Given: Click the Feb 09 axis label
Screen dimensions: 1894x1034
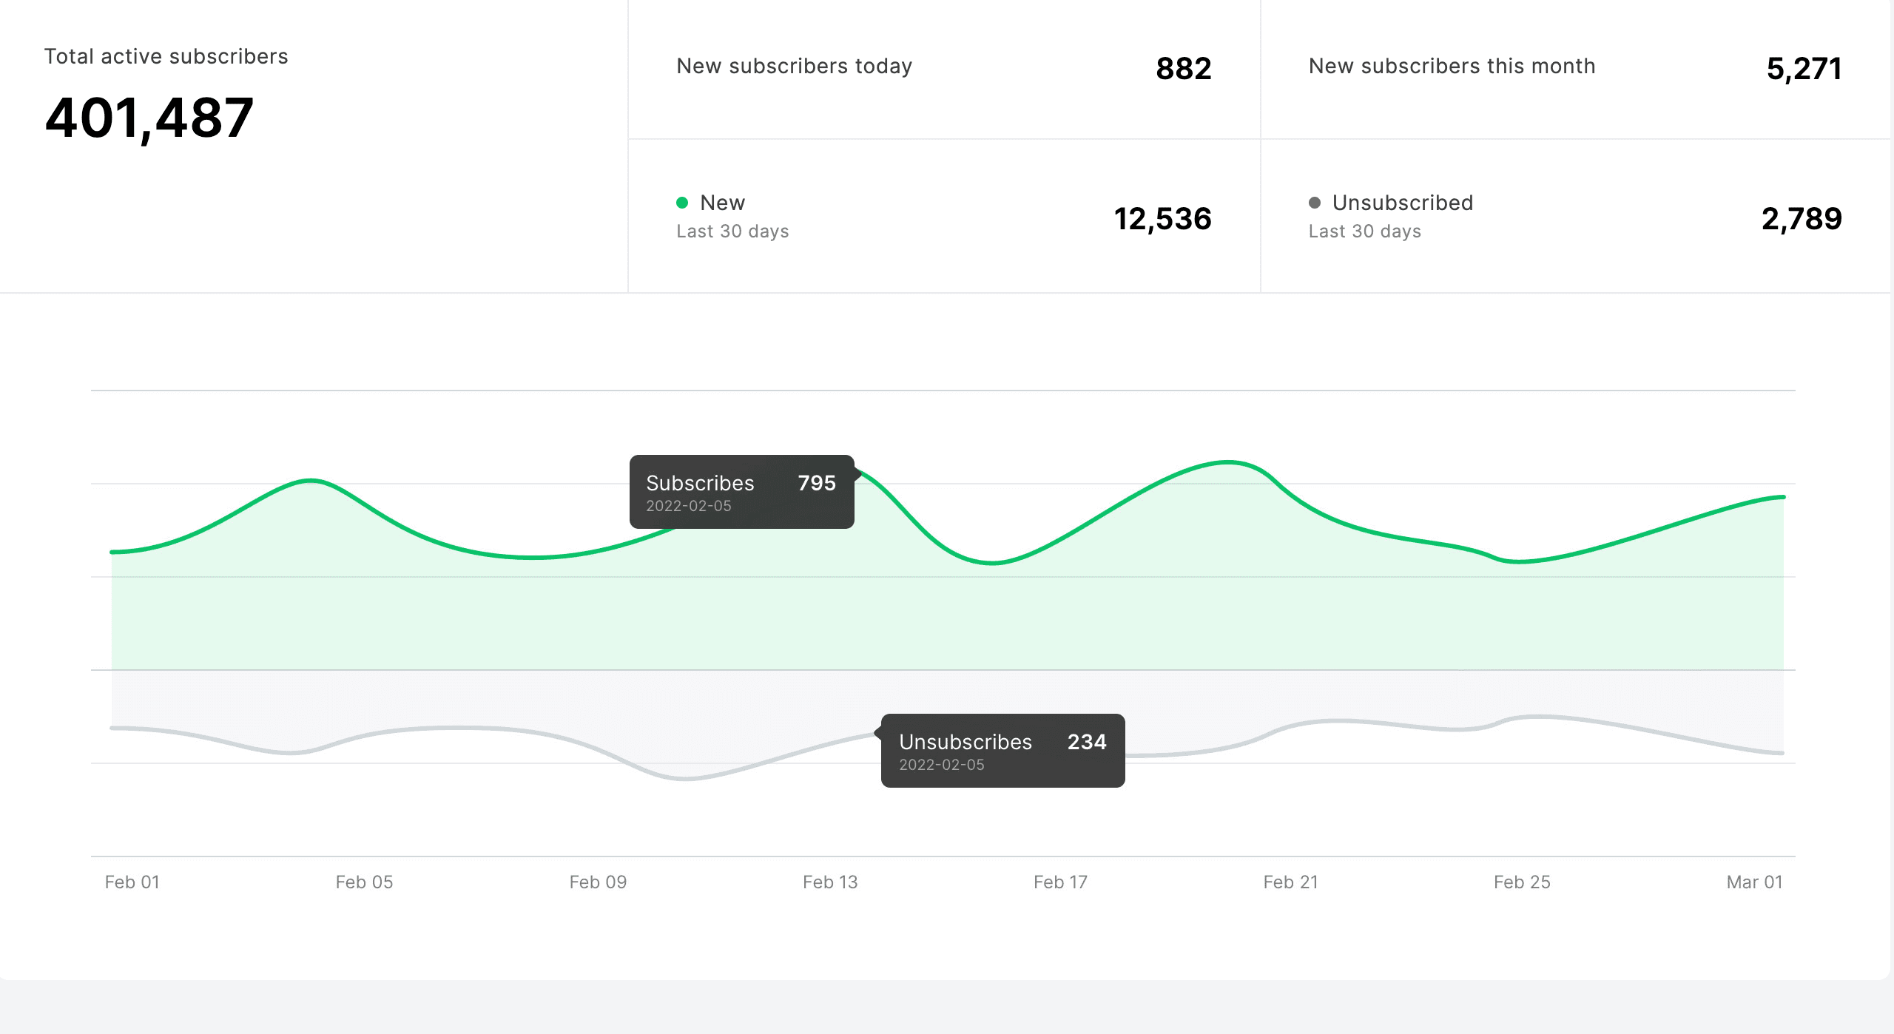Looking at the screenshot, I should coord(598,882).
